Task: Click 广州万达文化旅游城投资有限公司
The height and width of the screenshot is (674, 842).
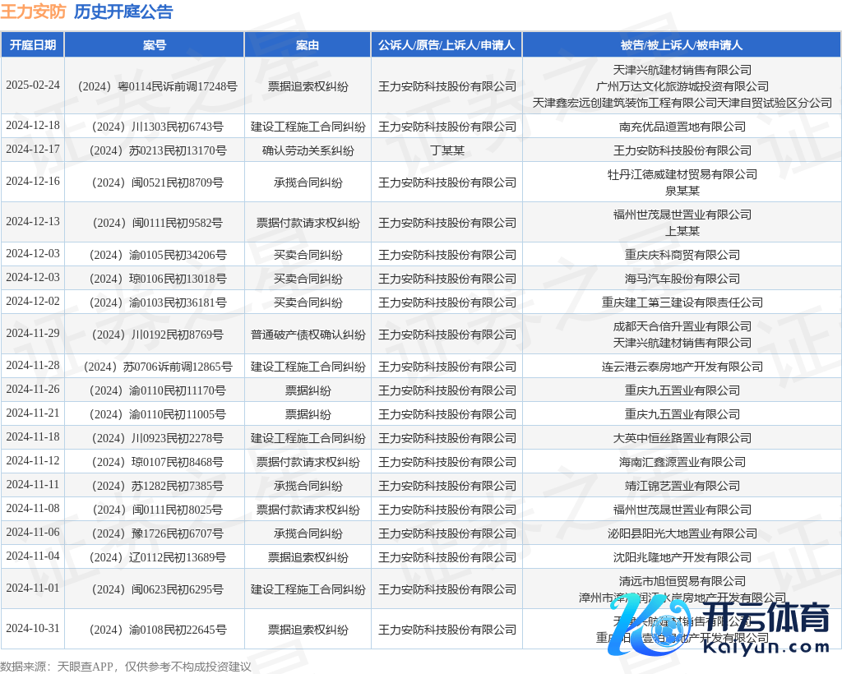Action: tap(682, 86)
